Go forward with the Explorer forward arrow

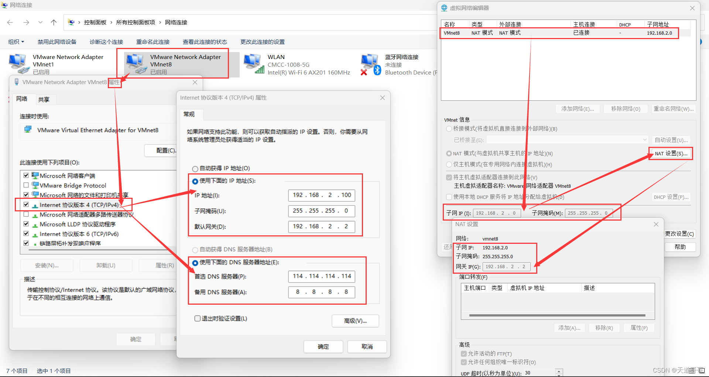26,23
